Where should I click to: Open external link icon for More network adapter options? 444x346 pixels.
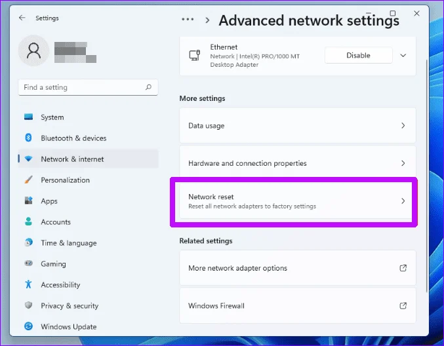pyautogui.click(x=403, y=268)
